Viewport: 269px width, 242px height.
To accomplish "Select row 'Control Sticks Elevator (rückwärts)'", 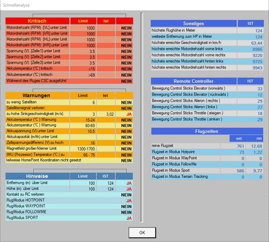I will click(x=207, y=94).
